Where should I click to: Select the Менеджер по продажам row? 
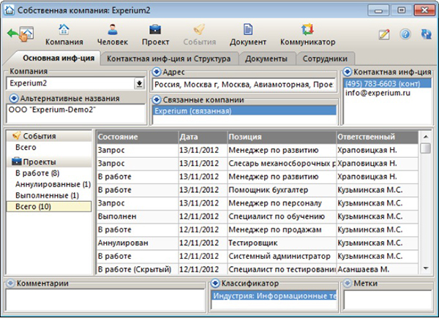(x=258, y=230)
